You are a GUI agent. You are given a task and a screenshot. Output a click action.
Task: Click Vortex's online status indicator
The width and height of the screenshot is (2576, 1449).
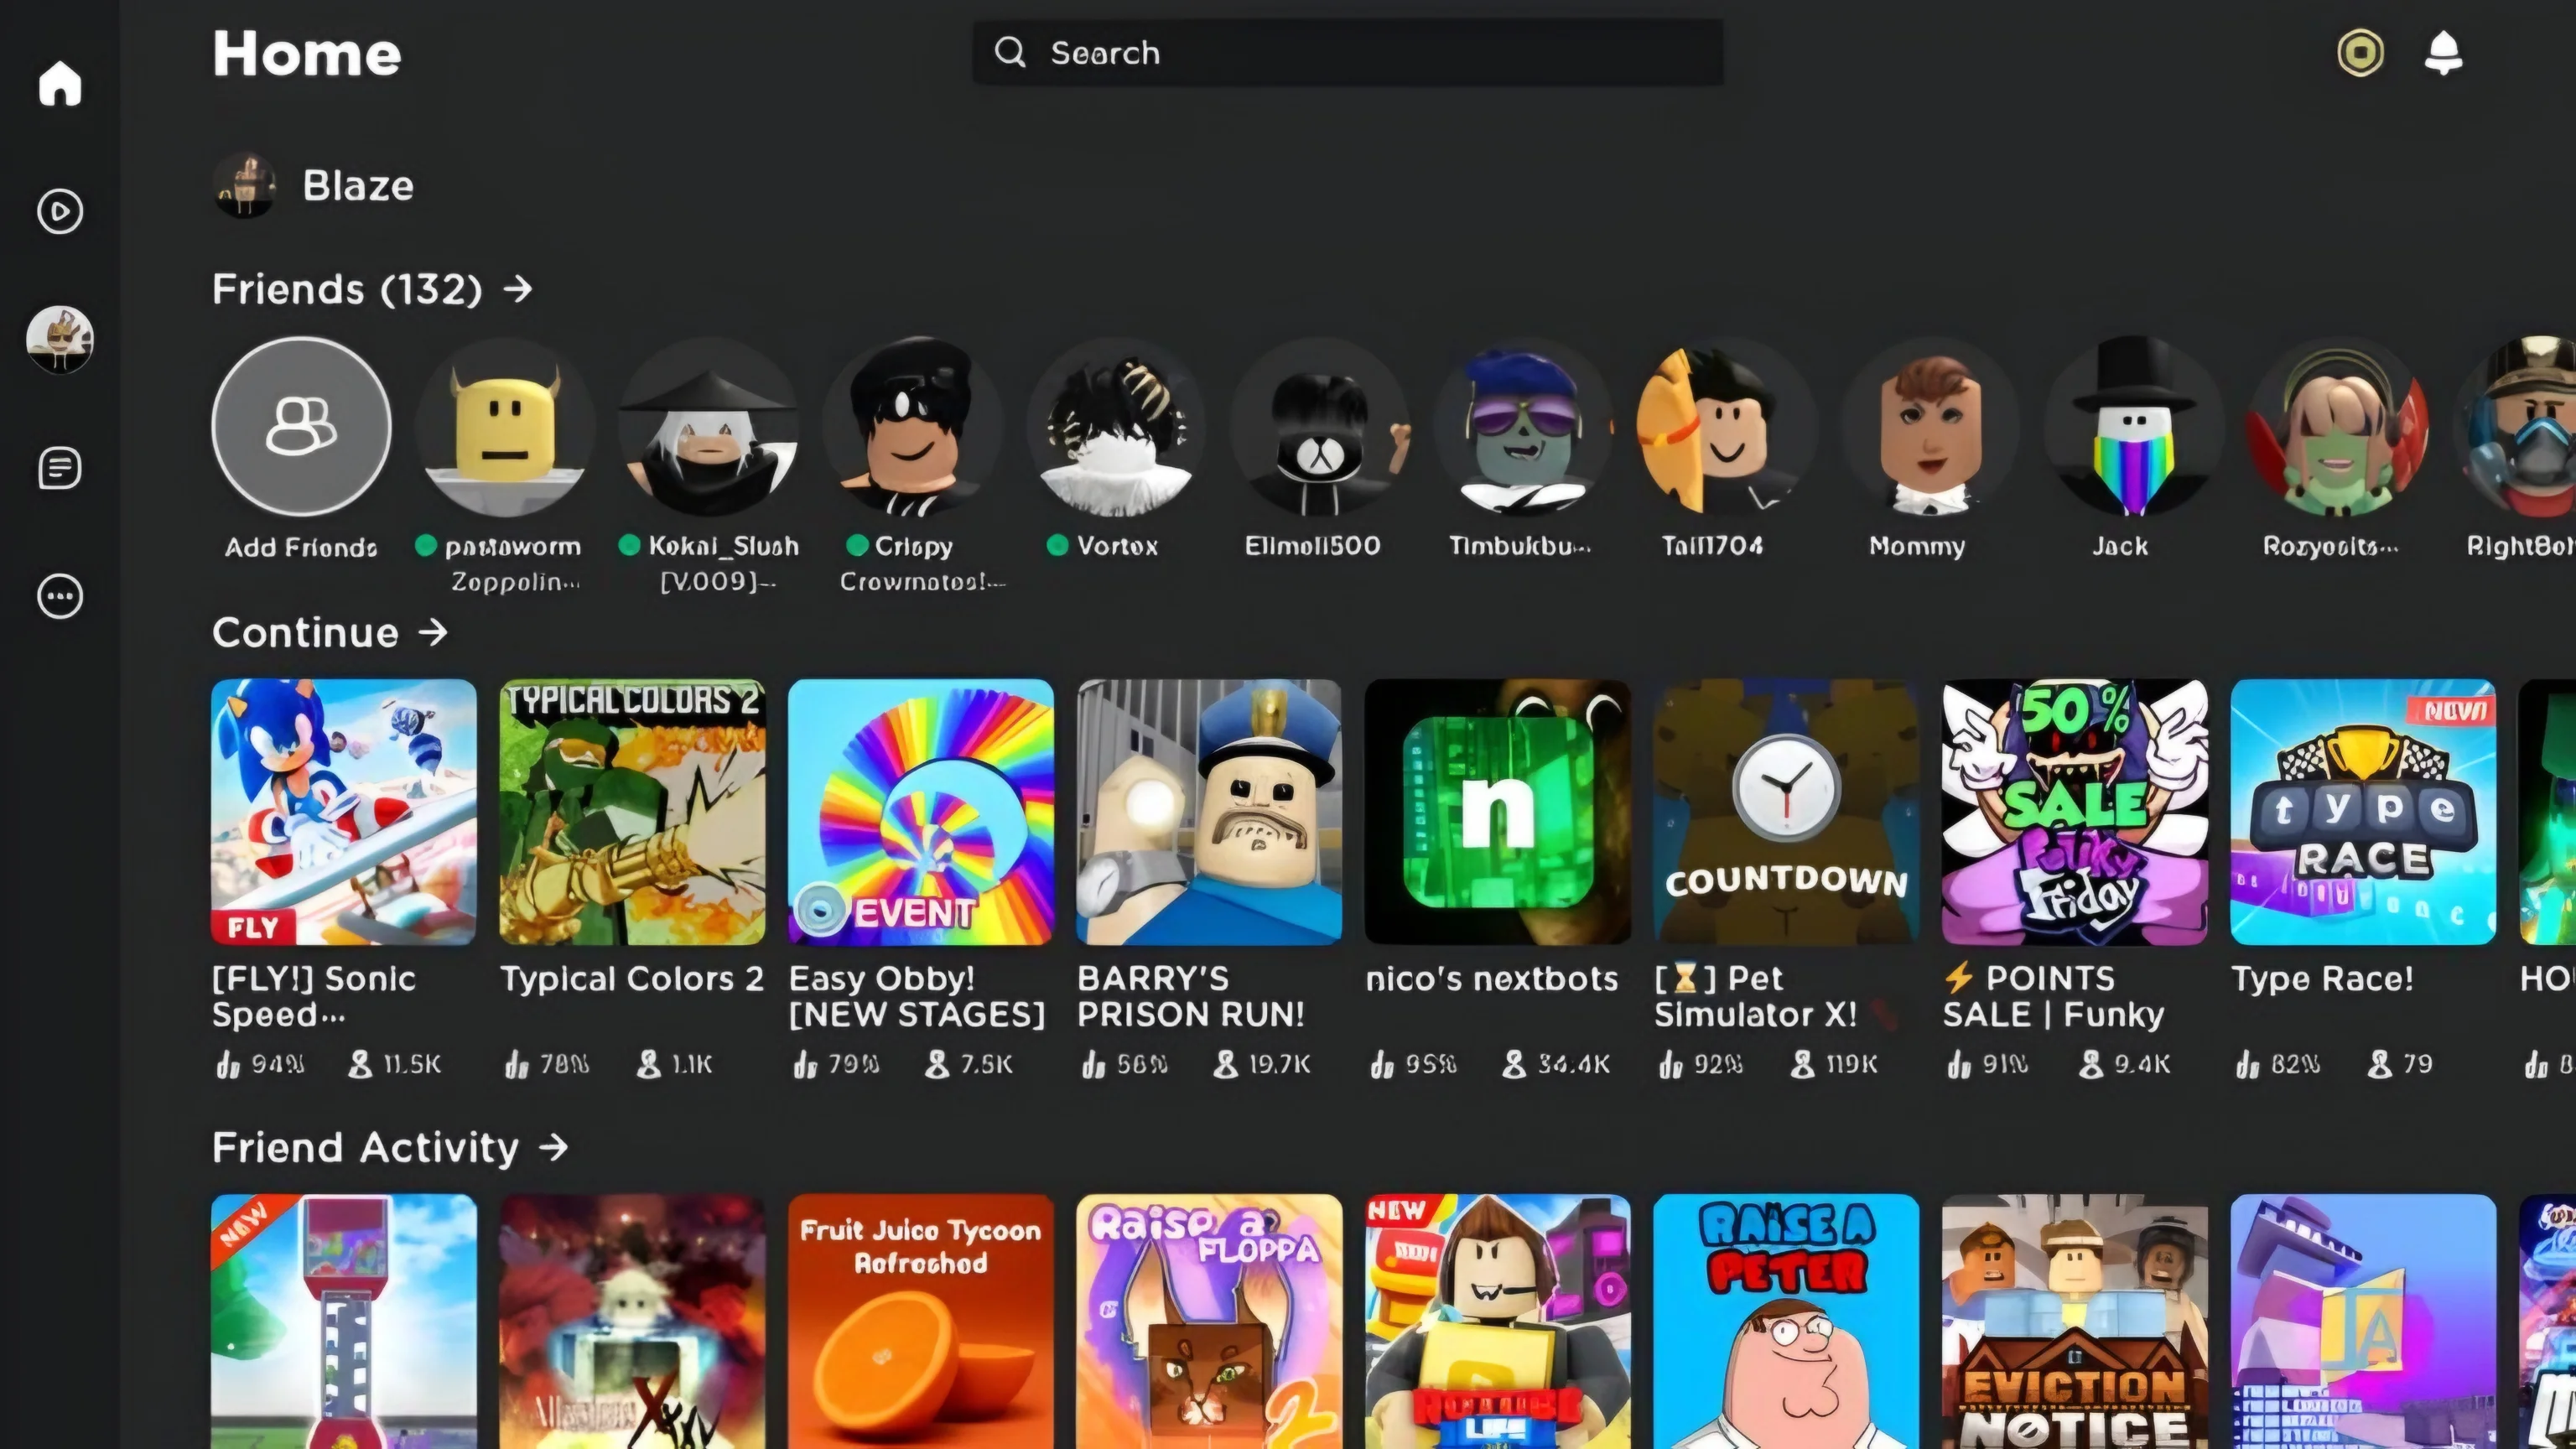pyautogui.click(x=1058, y=546)
